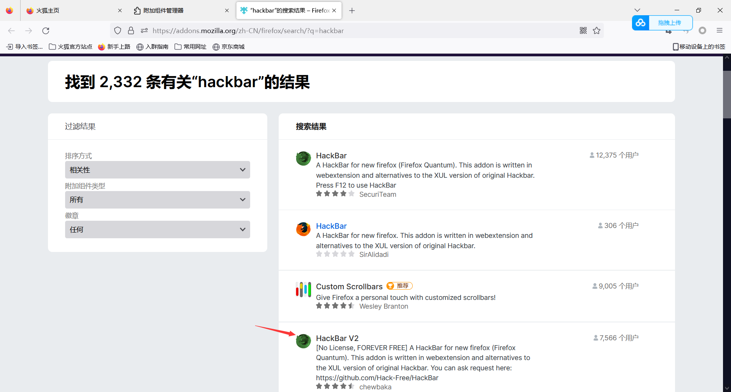Click the 过滤结果 heading
731x392 pixels.
click(80, 127)
